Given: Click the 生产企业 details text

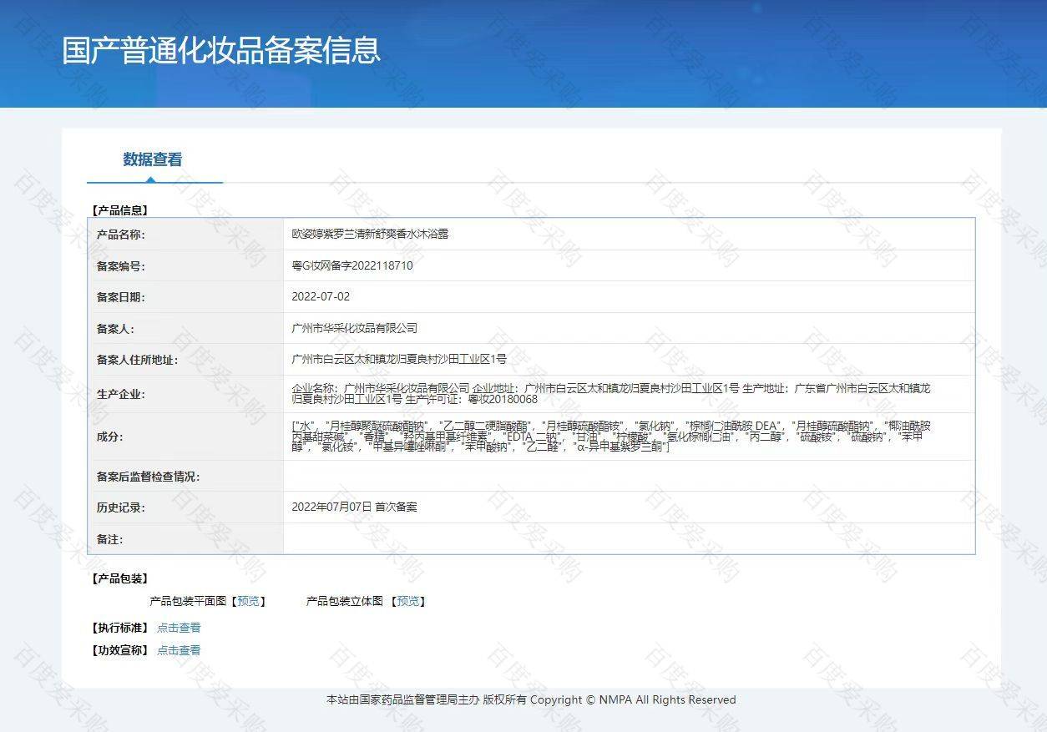Looking at the screenshot, I should pos(609,394).
